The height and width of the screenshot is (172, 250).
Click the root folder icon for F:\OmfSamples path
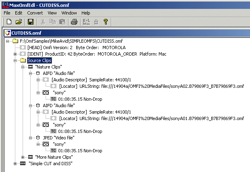click(15, 41)
